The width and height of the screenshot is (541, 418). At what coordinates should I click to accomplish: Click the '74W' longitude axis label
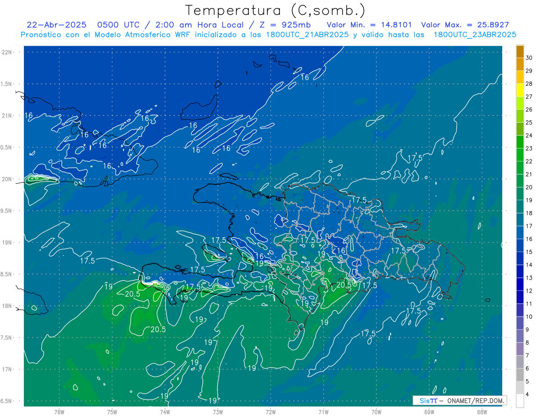click(x=165, y=412)
